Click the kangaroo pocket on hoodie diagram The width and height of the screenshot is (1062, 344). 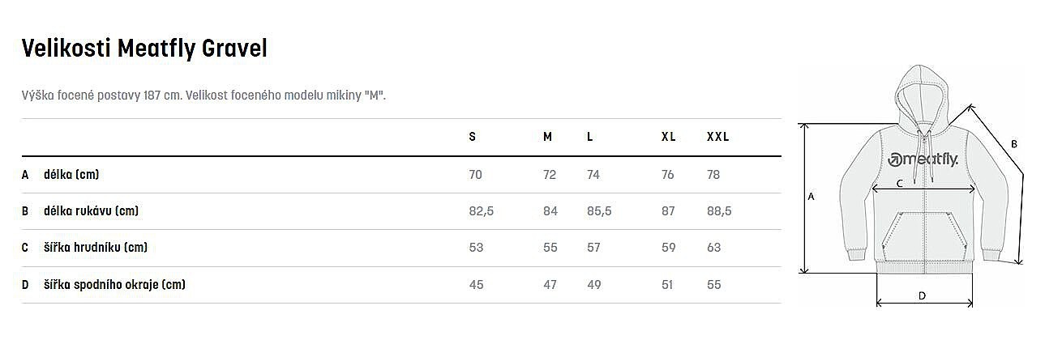tap(923, 236)
